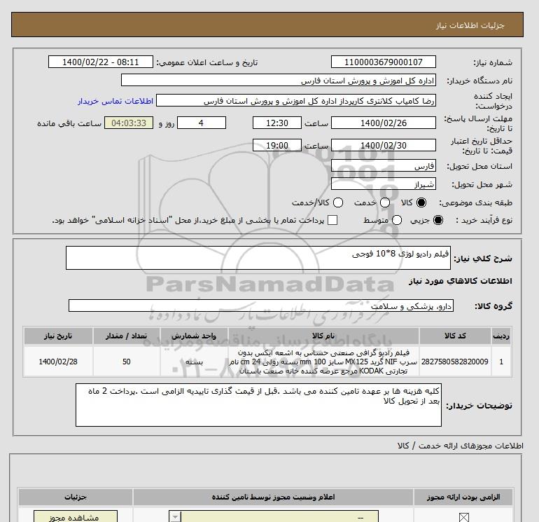
Task: Click product code 282758058282​0009 cell
Action: pos(455,362)
